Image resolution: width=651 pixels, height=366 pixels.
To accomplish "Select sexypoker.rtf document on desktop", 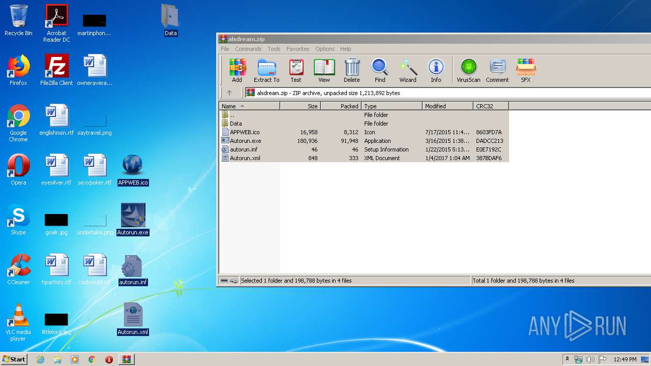I will click(95, 170).
